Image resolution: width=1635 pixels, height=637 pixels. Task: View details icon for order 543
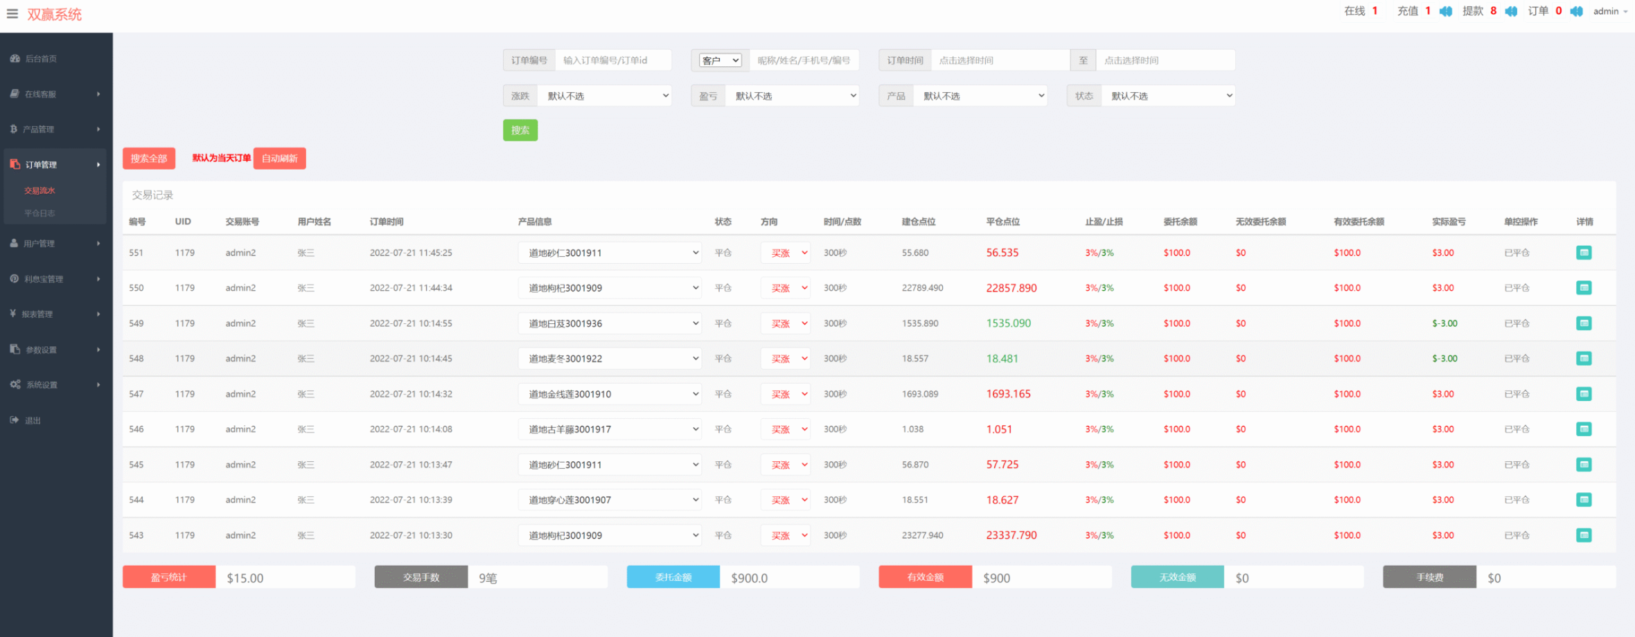pos(1584,535)
